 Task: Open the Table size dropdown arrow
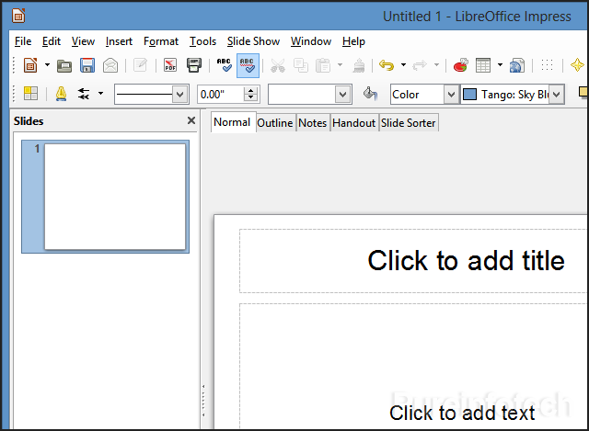(x=501, y=65)
